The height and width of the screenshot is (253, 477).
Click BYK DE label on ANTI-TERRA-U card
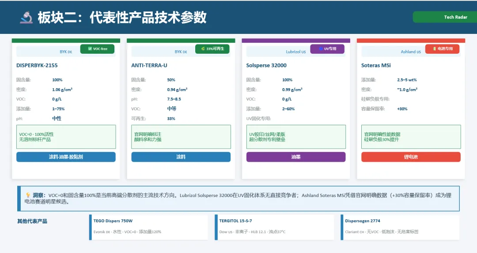pyautogui.click(x=181, y=52)
